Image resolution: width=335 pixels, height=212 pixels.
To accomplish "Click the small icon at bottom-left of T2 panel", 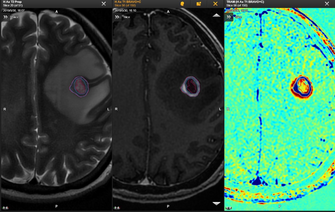I will pos(5,208).
